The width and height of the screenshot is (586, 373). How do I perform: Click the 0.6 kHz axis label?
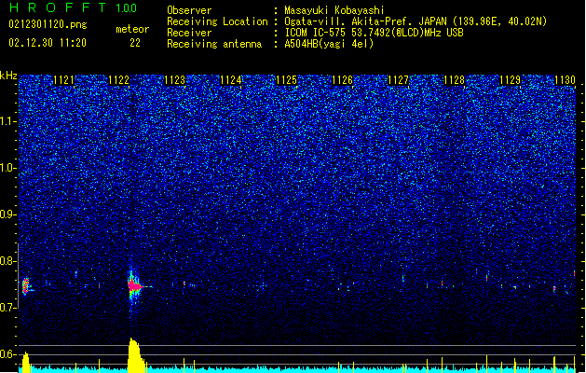click(x=8, y=354)
